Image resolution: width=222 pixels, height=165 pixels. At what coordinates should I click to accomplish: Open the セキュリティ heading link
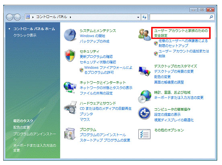tap(89, 51)
